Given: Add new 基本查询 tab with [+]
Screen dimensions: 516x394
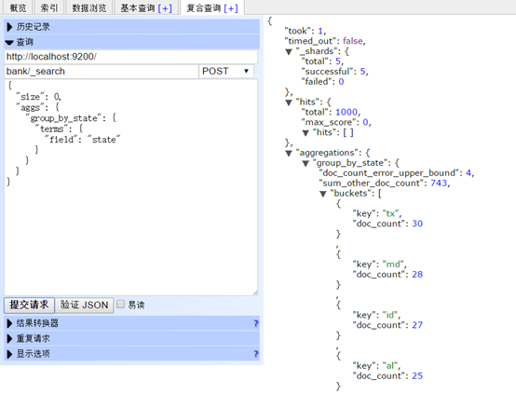Looking at the screenshot, I should pyautogui.click(x=165, y=8).
